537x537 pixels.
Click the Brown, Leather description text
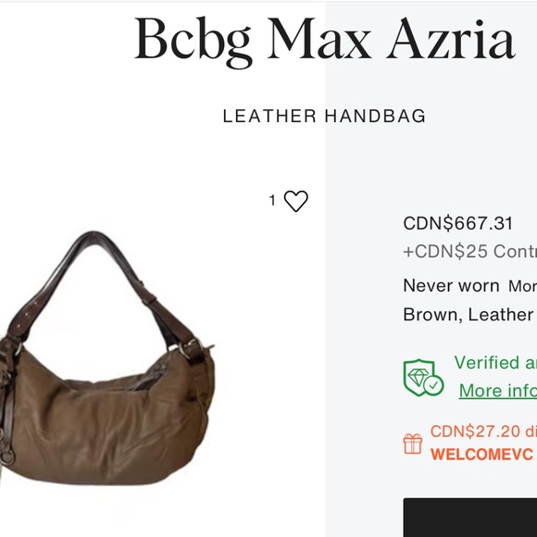point(468,315)
